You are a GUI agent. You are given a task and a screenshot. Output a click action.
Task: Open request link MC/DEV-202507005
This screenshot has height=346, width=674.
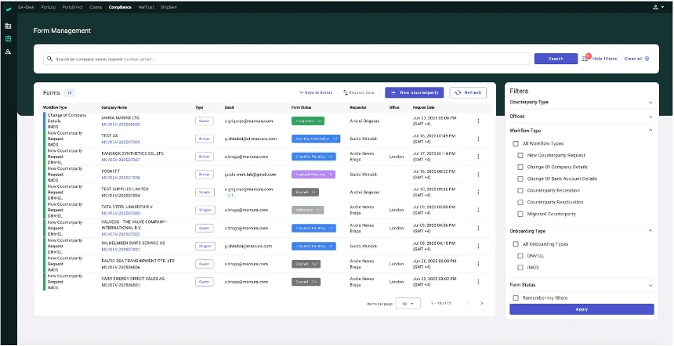[121, 142]
